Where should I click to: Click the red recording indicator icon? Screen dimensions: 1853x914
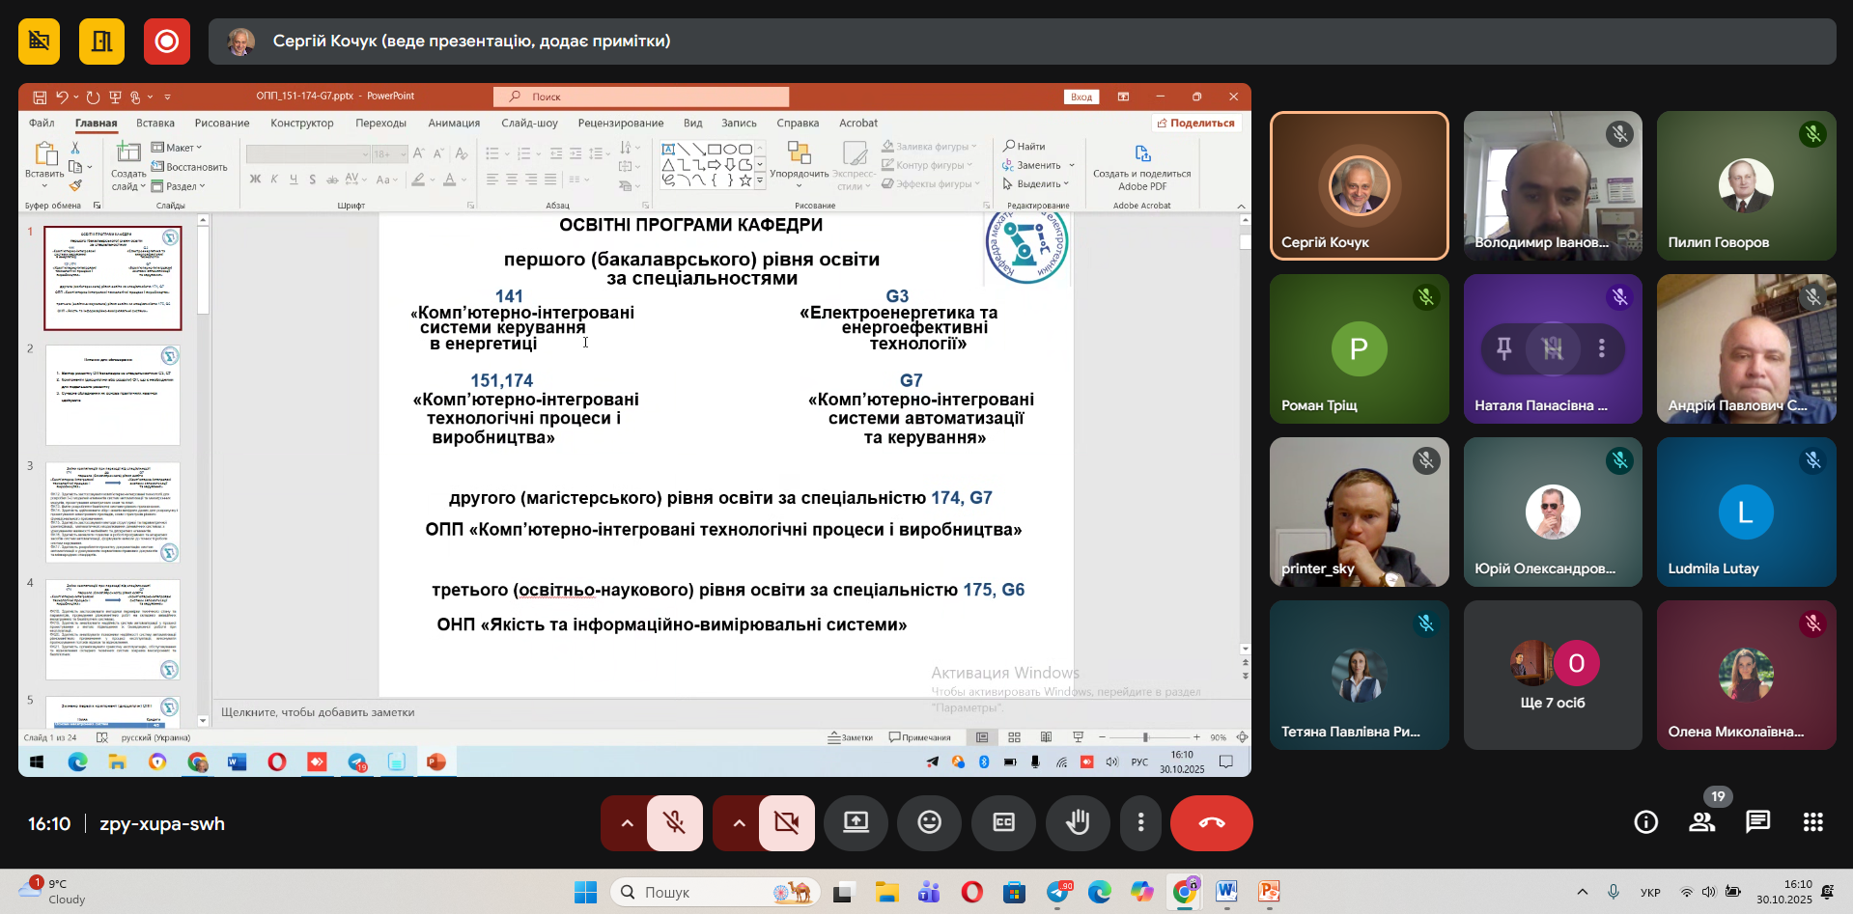(167, 42)
